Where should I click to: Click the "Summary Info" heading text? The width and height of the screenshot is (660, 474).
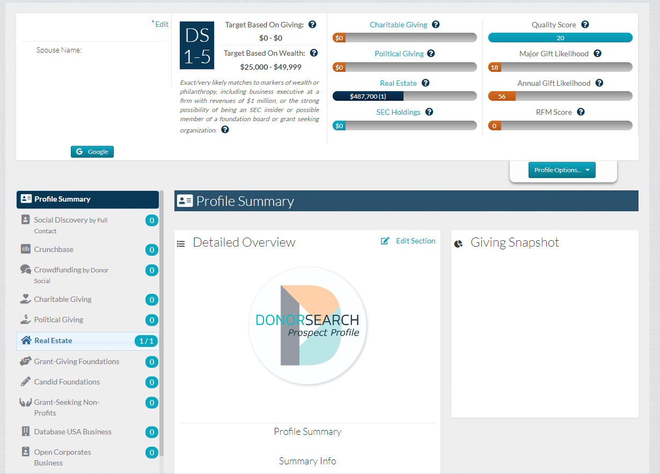click(x=307, y=461)
